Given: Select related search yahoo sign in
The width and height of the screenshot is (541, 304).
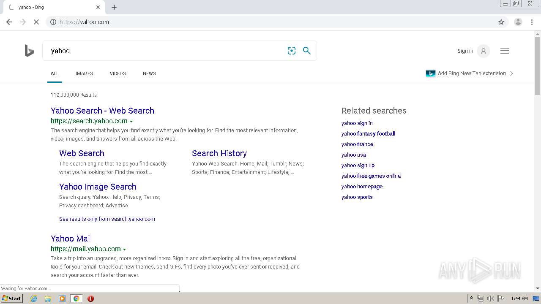Looking at the screenshot, I should click(357, 123).
